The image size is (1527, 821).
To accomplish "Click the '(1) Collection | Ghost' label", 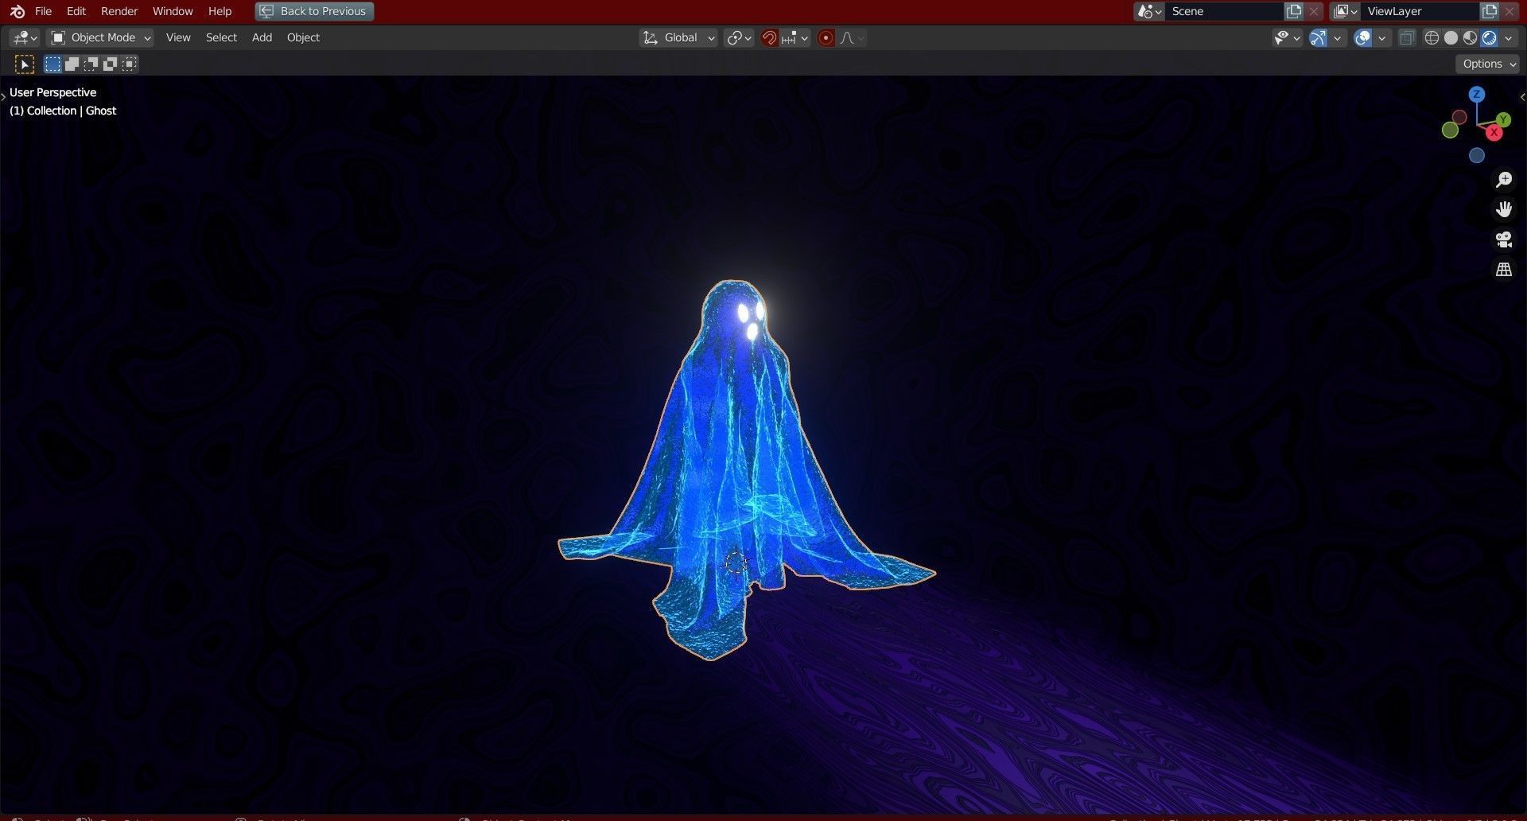I will 63,111.
